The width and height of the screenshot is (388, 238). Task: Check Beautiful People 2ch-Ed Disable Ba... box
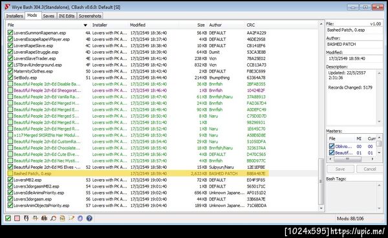point(10,84)
